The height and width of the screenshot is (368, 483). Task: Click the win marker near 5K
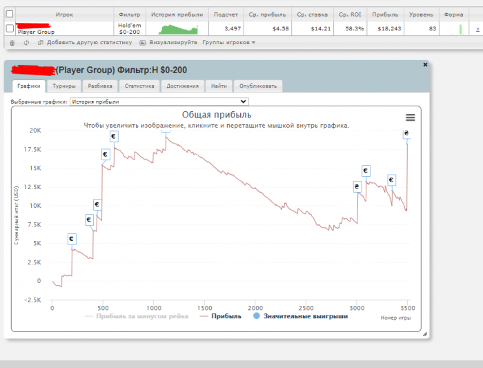tap(72, 239)
